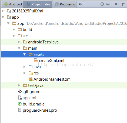127x123 pixels.
Task: Select the java folder label
Action: click(x=37, y=67)
